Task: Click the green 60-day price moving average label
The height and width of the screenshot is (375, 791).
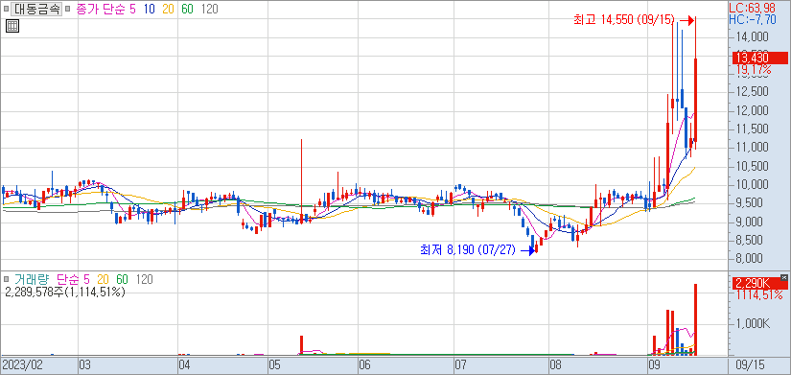Action: [x=187, y=9]
